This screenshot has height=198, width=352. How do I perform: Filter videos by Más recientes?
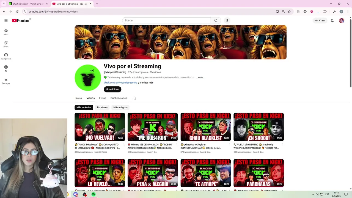pyautogui.click(x=84, y=107)
